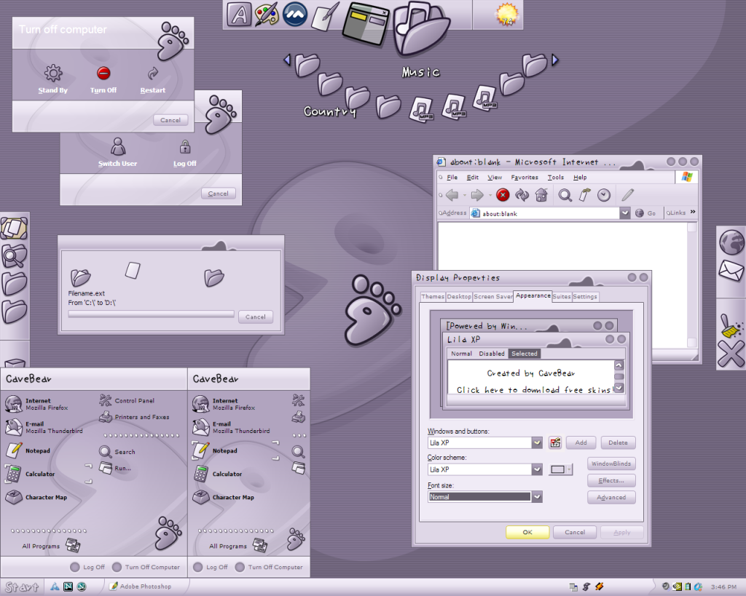746x596 pixels.
Task: Click OK in Display Properties
Action: 527,532
